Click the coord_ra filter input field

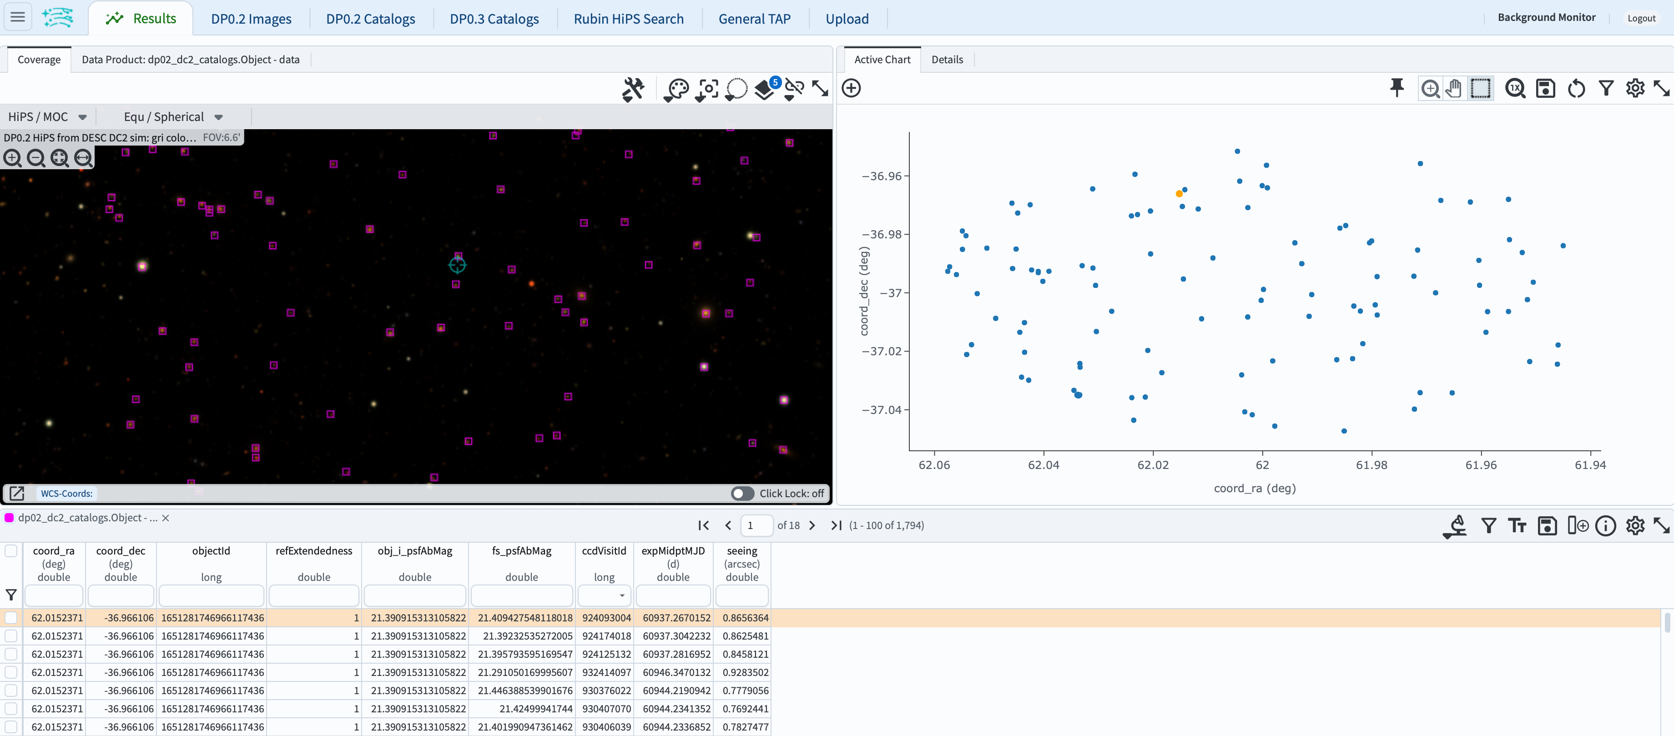coord(54,595)
